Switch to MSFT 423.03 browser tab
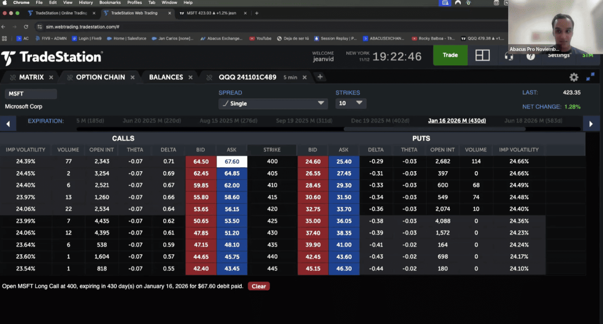Image resolution: width=603 pixels, height=324 pixels. pos(211,13)
